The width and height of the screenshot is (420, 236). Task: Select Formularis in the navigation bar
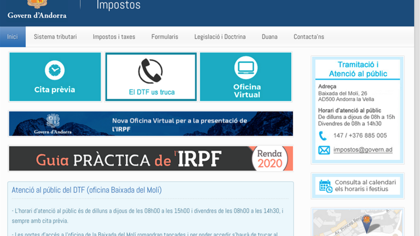tap(165, 37)
